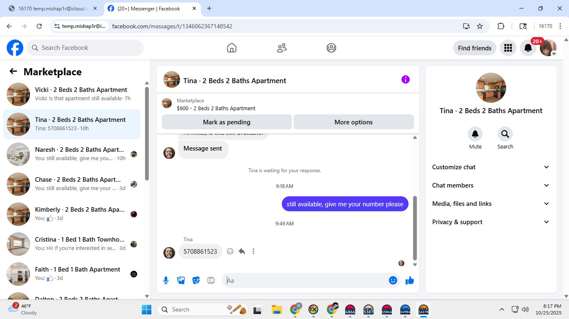Bookmark this page with the star icon
This screenshot has height=319, width=569.
pos(480,26)
